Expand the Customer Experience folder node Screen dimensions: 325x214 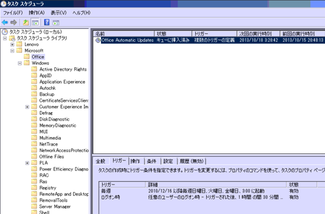(x=27, y=107)
